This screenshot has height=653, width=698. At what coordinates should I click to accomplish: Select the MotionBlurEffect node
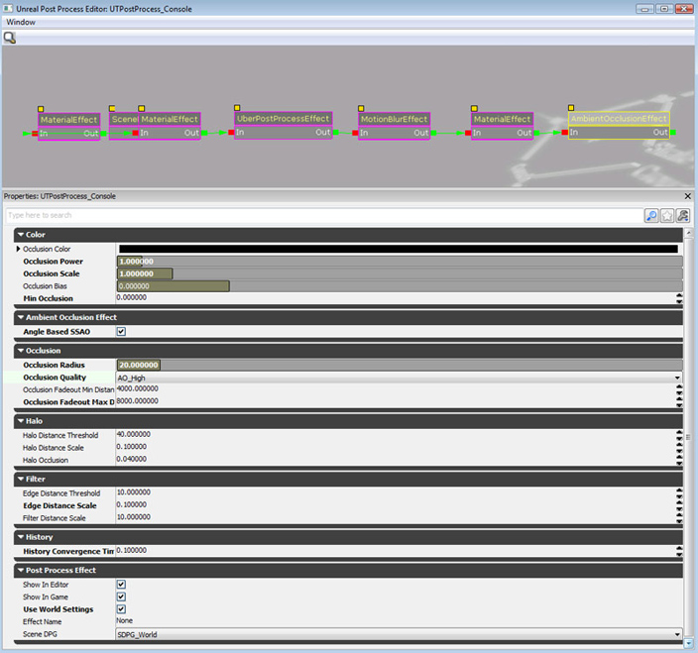click(x=394, y=126)
